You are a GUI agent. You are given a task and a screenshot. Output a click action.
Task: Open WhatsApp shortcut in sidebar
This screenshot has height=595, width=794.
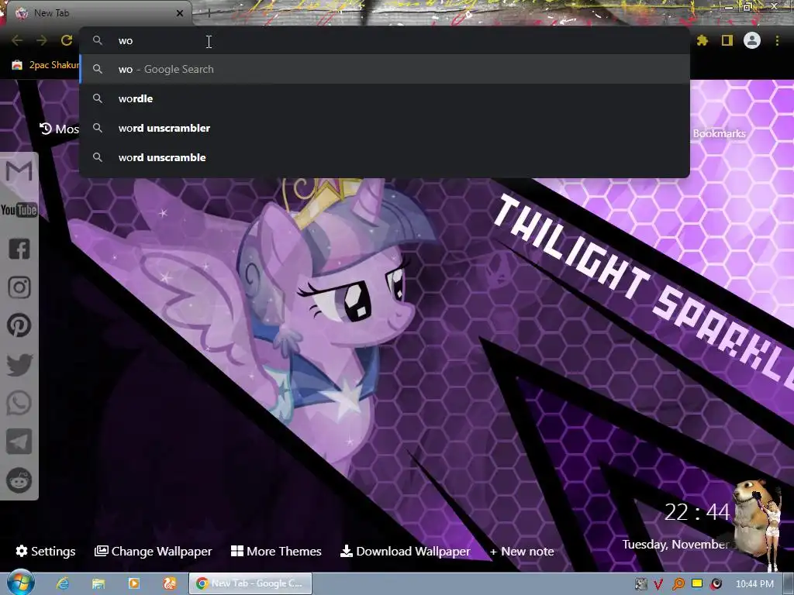coord(19,403)
